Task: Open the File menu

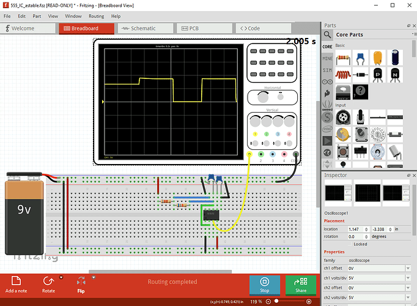Action: (7, 17)
